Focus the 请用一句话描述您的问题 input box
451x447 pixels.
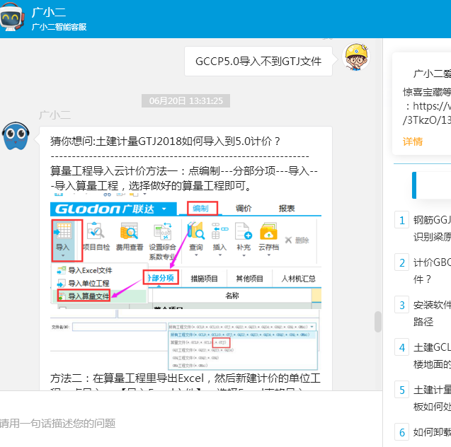click(x=190, y=419)
